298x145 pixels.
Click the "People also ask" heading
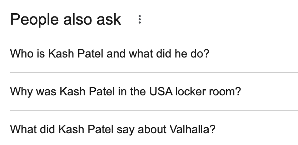coord(66,19)
